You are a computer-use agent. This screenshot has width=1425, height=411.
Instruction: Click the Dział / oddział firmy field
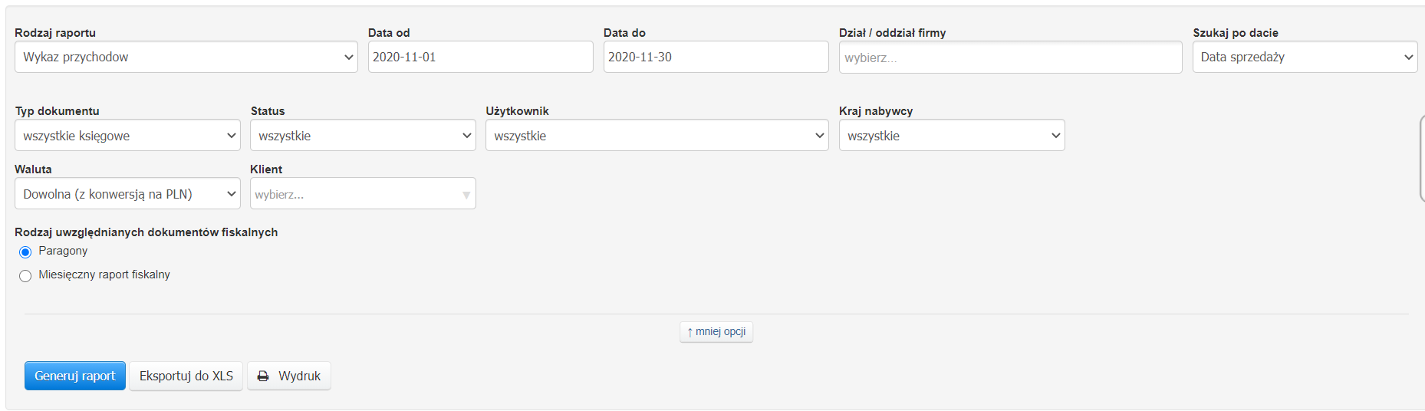point(1010,58)
